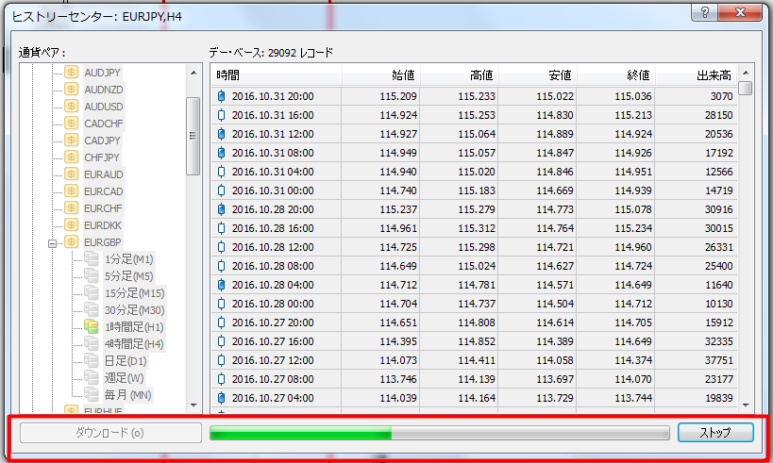Click the volume value 28150
The width and height of the screenshot is (773, 463).
(719, 115)
